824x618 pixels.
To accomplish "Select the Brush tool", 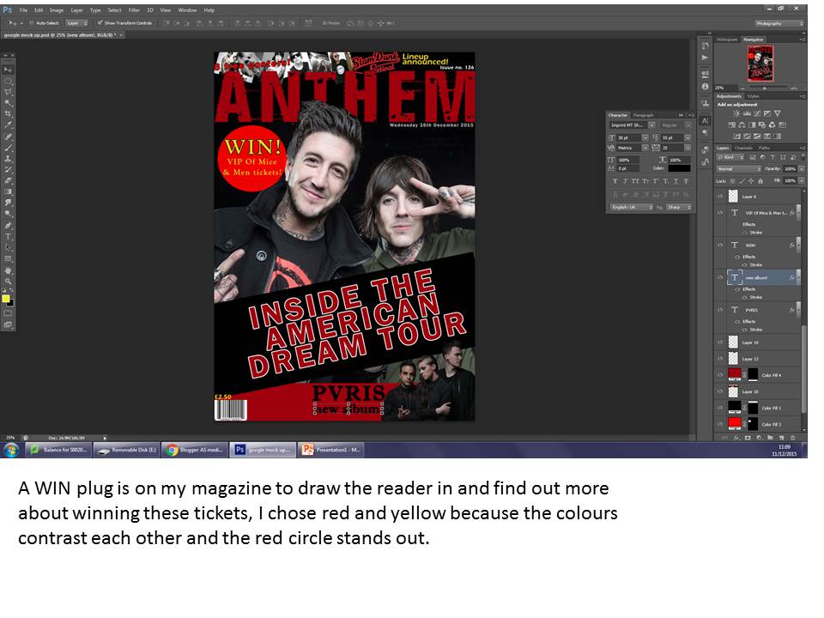I will (x=8, y=148).
